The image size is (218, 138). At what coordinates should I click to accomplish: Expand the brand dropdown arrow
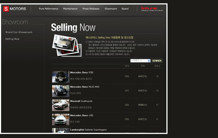click(x=149, y=61)
